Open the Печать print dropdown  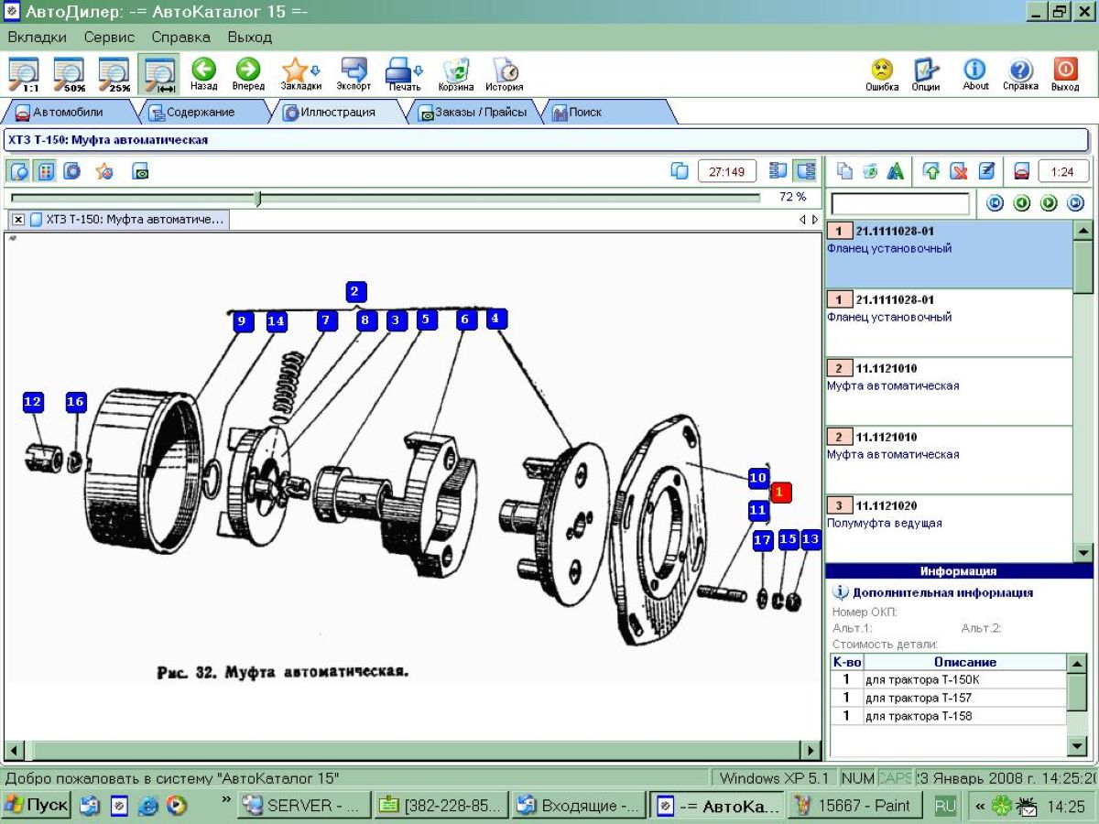tap(404, 72)
